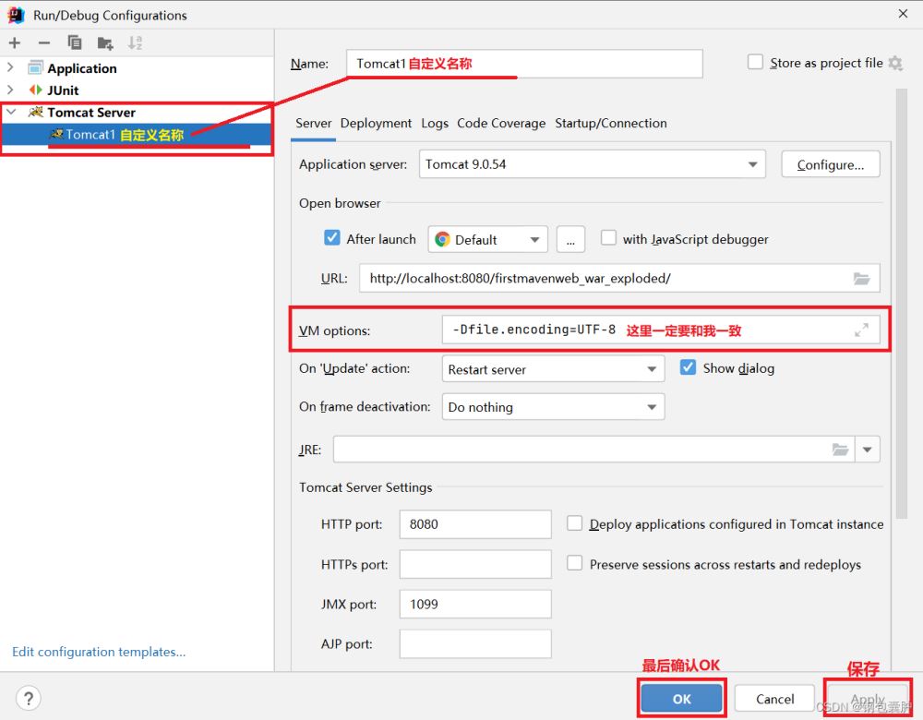The height and width of the screenshot is (720, 923).
Task: Click the Name input field
Action: (524, 64)
